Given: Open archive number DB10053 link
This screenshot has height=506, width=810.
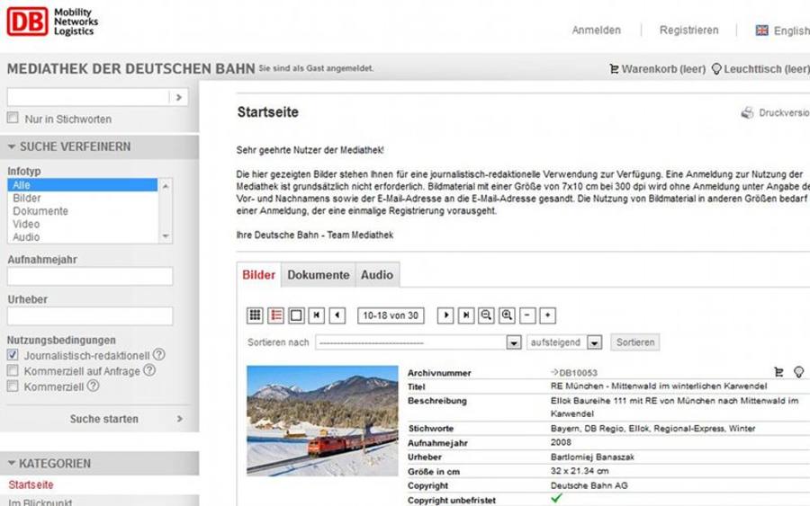Looking at the screenshot, I should [578, 372].
